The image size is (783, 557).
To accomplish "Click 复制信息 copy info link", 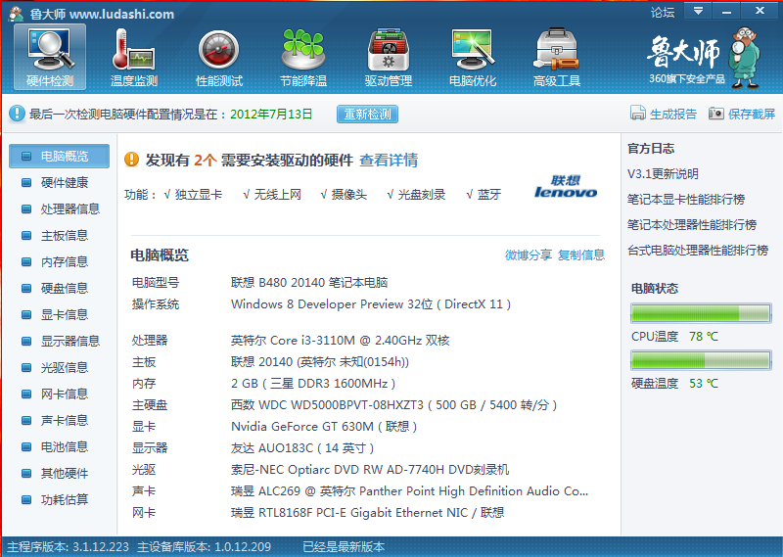I will coord(581,255).
